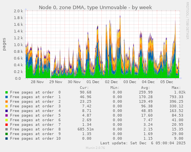Click the green order 0 legend swatch
Screen dimensions: 191x152
click(x=7, y=92)
